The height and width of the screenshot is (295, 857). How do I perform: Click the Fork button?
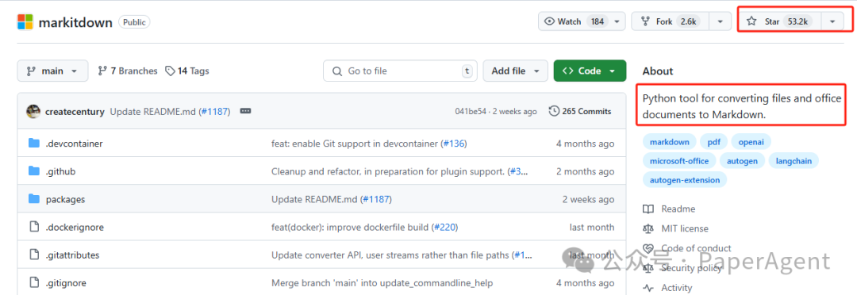coord(670,21)
